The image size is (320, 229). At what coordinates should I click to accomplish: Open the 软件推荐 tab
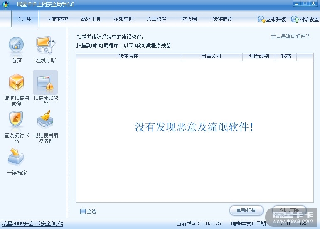click(x=222, y=19)
